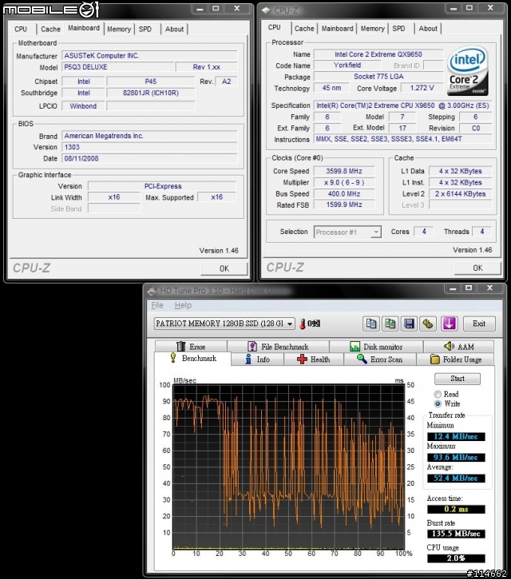Click the BIOS version field 1303
Screen dimensions: 511x580
click(x=149, y=147)
